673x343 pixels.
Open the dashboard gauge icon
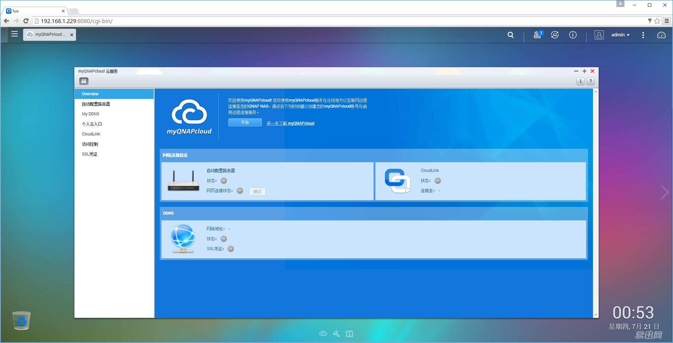[661, 35]
